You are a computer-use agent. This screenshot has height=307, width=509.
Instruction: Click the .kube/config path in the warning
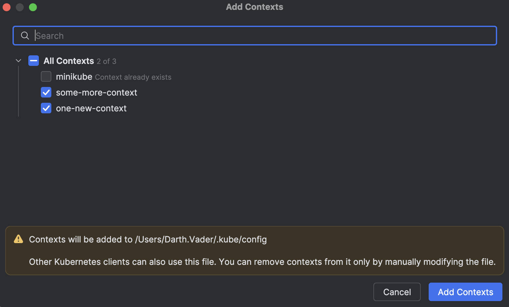tap(201, 239)
